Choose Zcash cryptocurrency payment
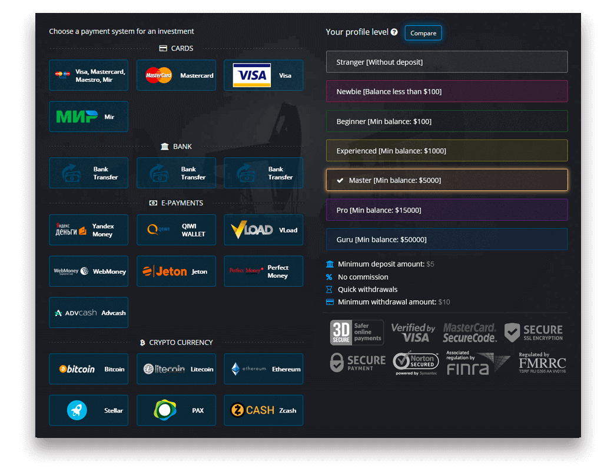 (264, 410)
